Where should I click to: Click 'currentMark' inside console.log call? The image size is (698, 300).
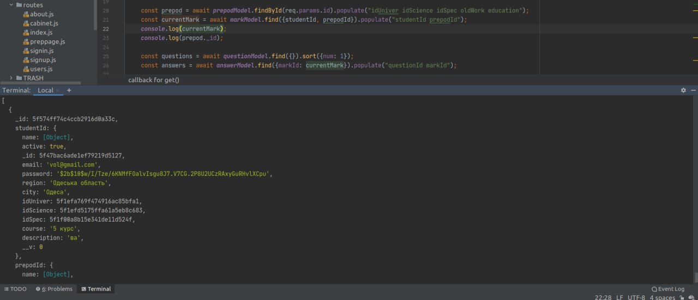coord(201,29)
